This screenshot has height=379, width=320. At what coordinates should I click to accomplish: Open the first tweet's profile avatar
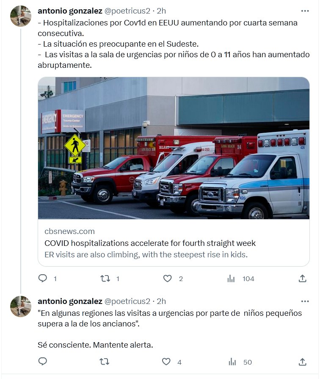[x=21, y=16]
